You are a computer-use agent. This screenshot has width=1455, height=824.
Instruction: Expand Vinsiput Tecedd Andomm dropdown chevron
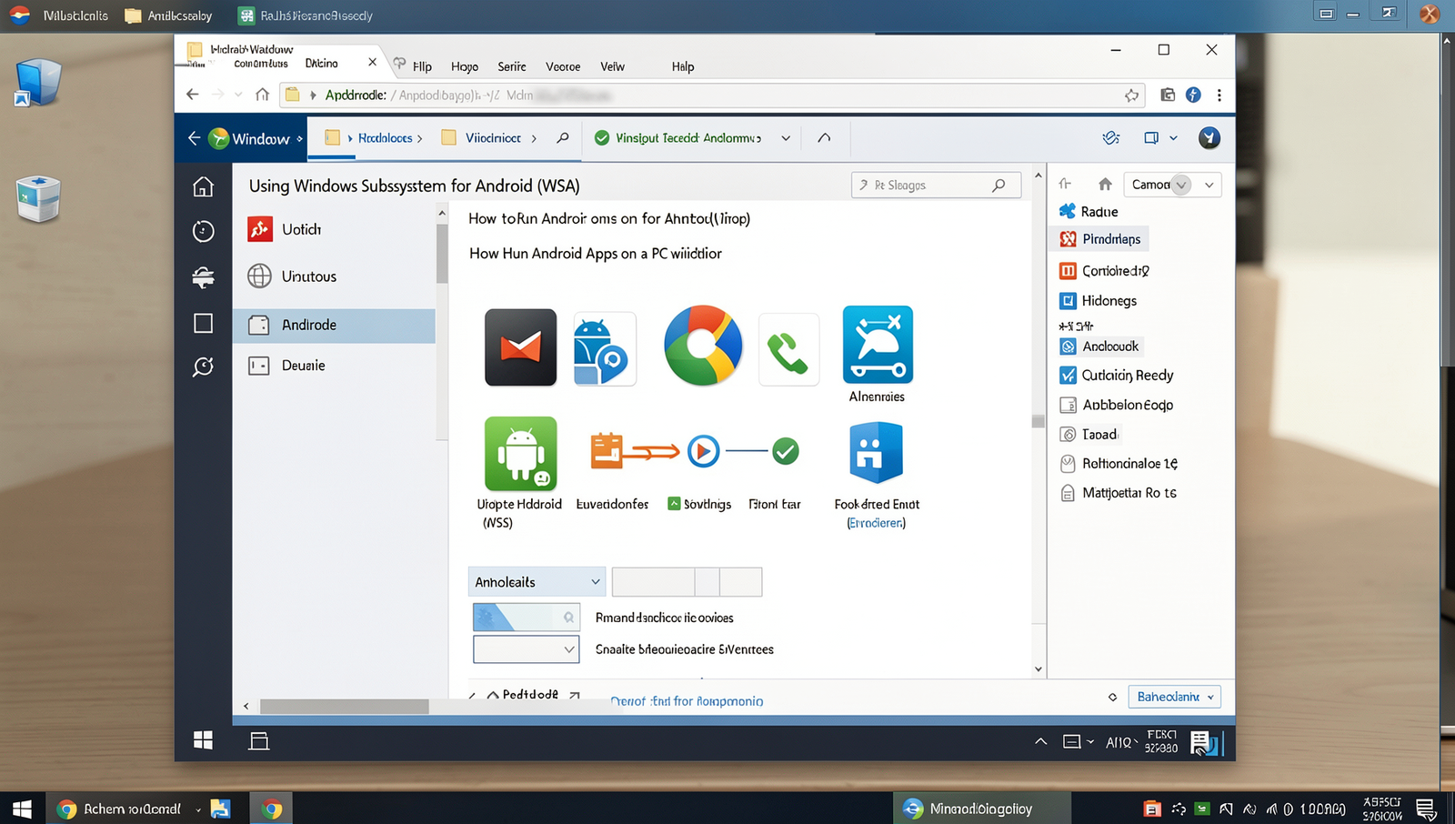pos(786,138)
